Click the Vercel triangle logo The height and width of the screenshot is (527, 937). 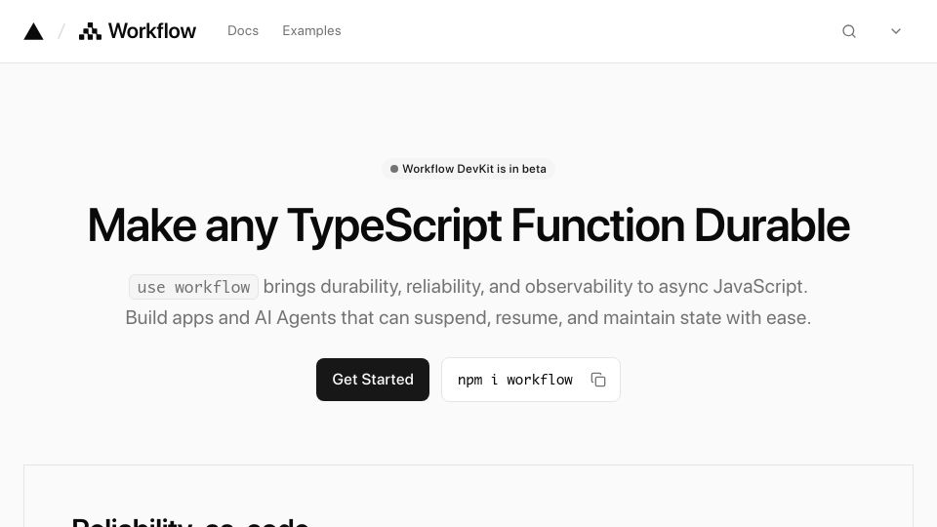pyautogui.click(x=33, y=31)
